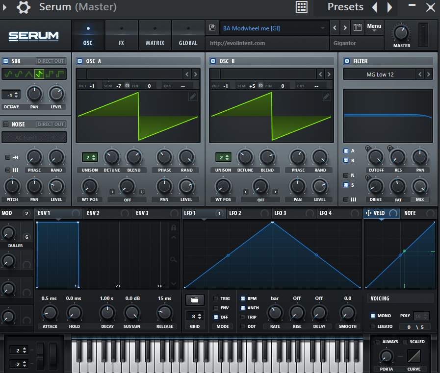Open OSC B wavetable editor pencil icon

tap(326, 97)
